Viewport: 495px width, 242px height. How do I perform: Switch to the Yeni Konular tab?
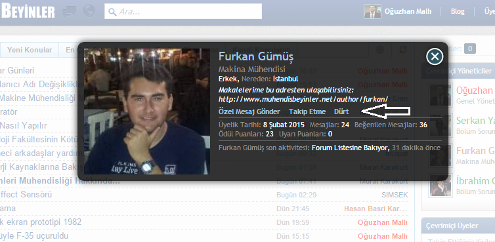(x=30, y=50)
